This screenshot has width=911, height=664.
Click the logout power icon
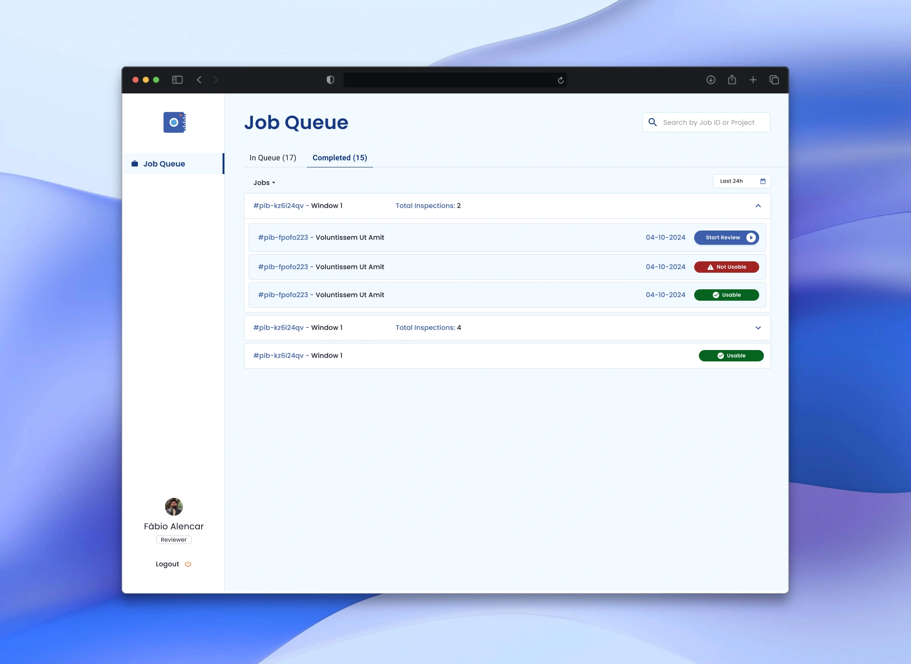[x=188, y=564]
